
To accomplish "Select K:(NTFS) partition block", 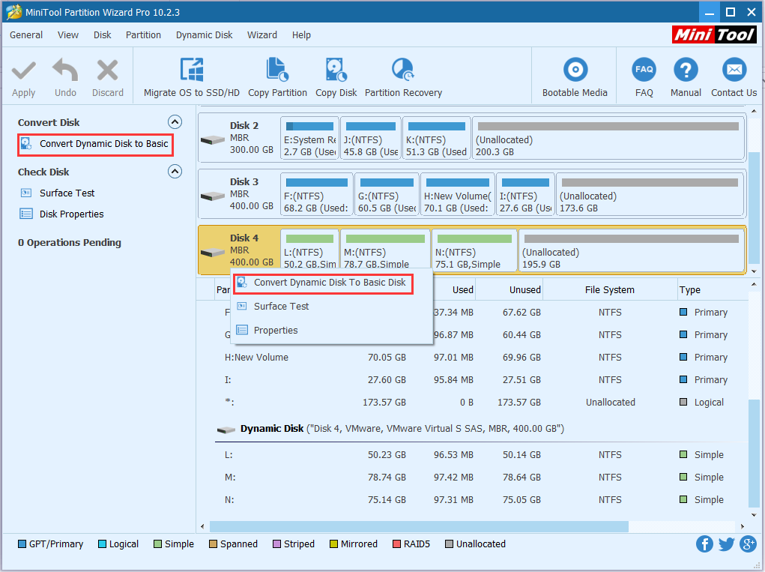I will pos(437,139).
